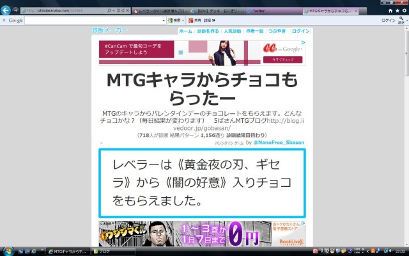Click the Switch Windows quick launch icon

point(27,252)
